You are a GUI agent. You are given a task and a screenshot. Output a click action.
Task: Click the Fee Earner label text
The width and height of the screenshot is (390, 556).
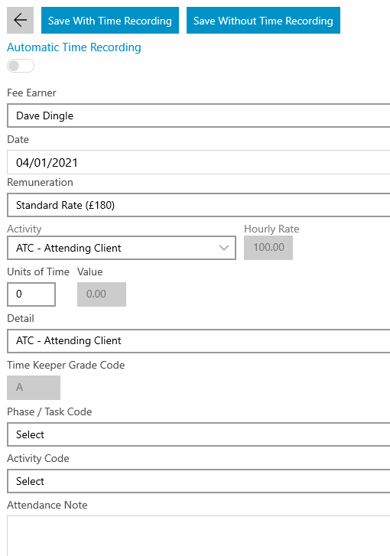[31, 93]
